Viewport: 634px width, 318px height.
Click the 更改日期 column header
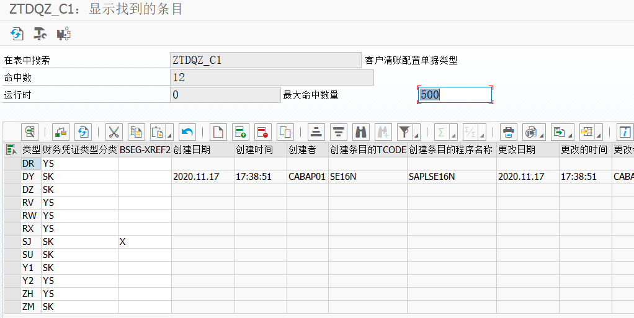(528, 150)
